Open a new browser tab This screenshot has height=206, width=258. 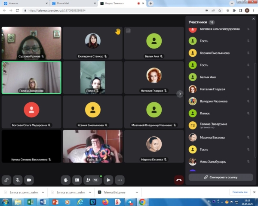tap(150, 3)
